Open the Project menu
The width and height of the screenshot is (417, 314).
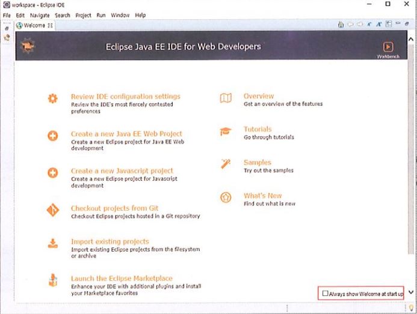click(x=83, y=16)
